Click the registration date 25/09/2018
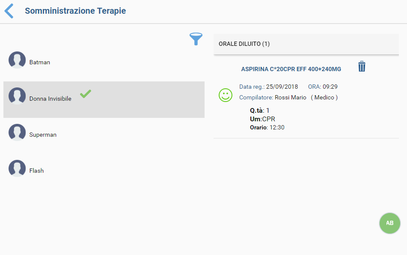407x255 pixels. [x=282, y=87]
